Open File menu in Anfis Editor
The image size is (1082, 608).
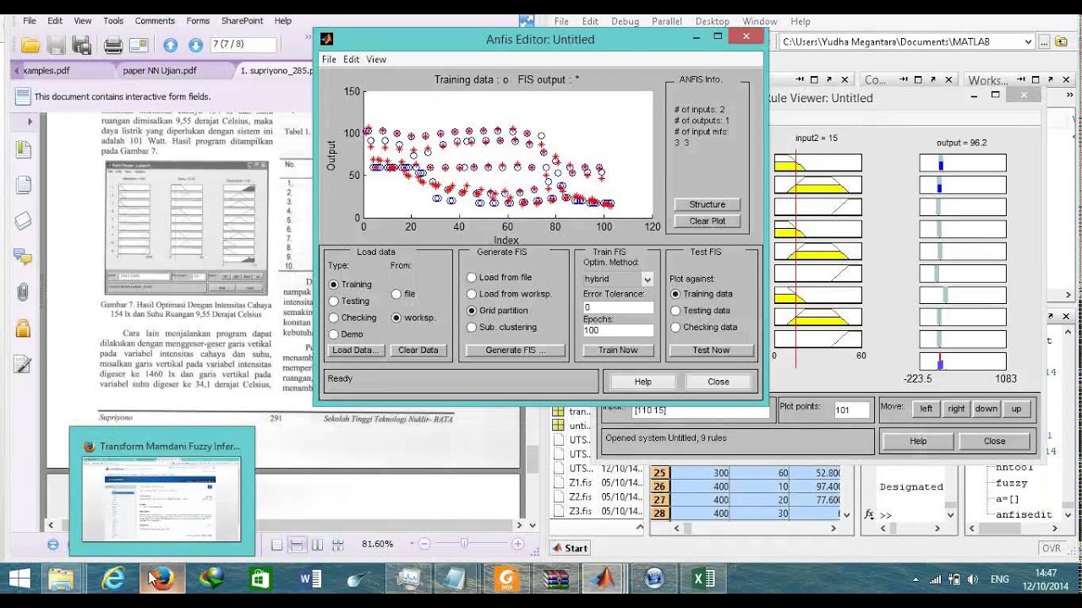pyautogui.click(x=329, y=59)
